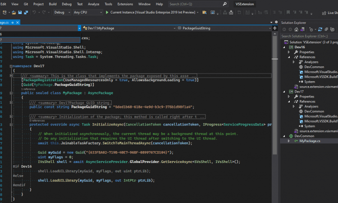This screenshot has width=338, height=203.
Task: Click the Back arrow in Solution Explorer
Action: 284,29
